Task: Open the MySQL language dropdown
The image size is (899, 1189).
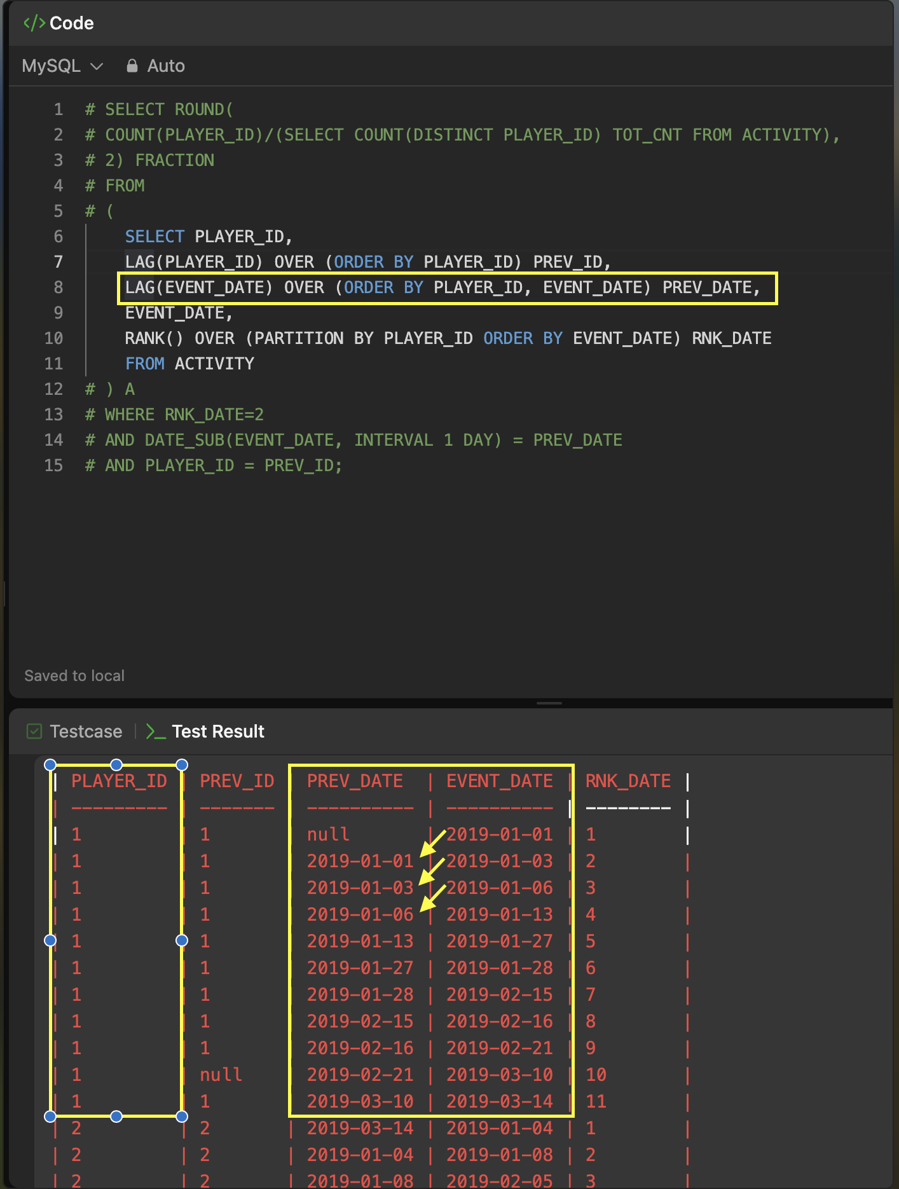Action: point(62,66)
